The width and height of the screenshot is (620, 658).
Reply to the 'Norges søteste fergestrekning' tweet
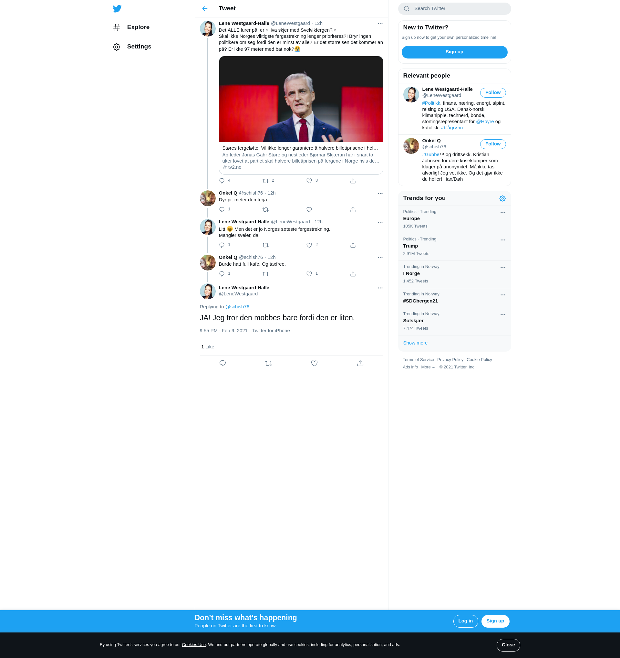coord(222,245)
